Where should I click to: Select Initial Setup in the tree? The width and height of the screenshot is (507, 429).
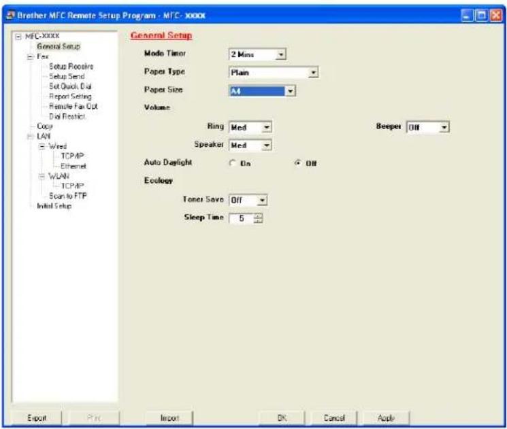[54, 206]
